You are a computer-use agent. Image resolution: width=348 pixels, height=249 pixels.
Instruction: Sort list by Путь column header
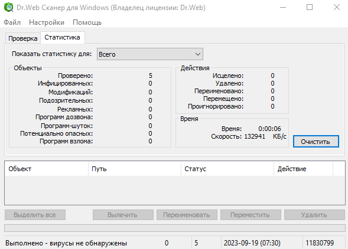click(135, 169)
